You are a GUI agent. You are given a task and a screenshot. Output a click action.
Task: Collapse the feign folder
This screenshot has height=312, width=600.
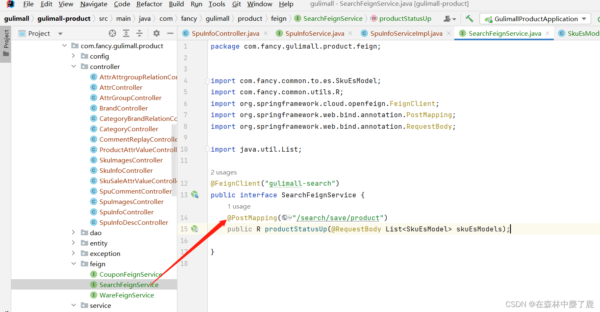(x=74, y=264)
